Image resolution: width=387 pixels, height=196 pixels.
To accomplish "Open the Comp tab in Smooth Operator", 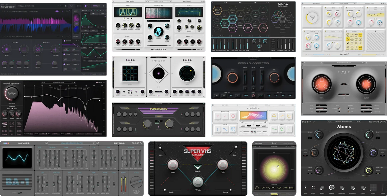I will (19, 125).
